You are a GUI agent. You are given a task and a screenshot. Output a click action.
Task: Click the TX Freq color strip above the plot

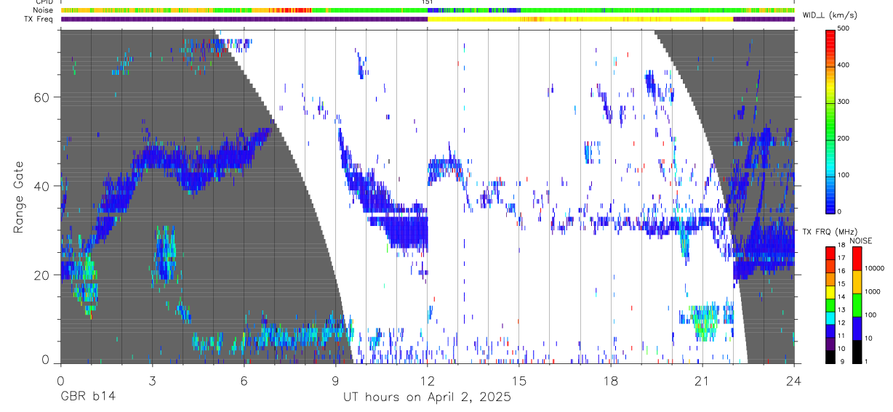pos(428,19)
